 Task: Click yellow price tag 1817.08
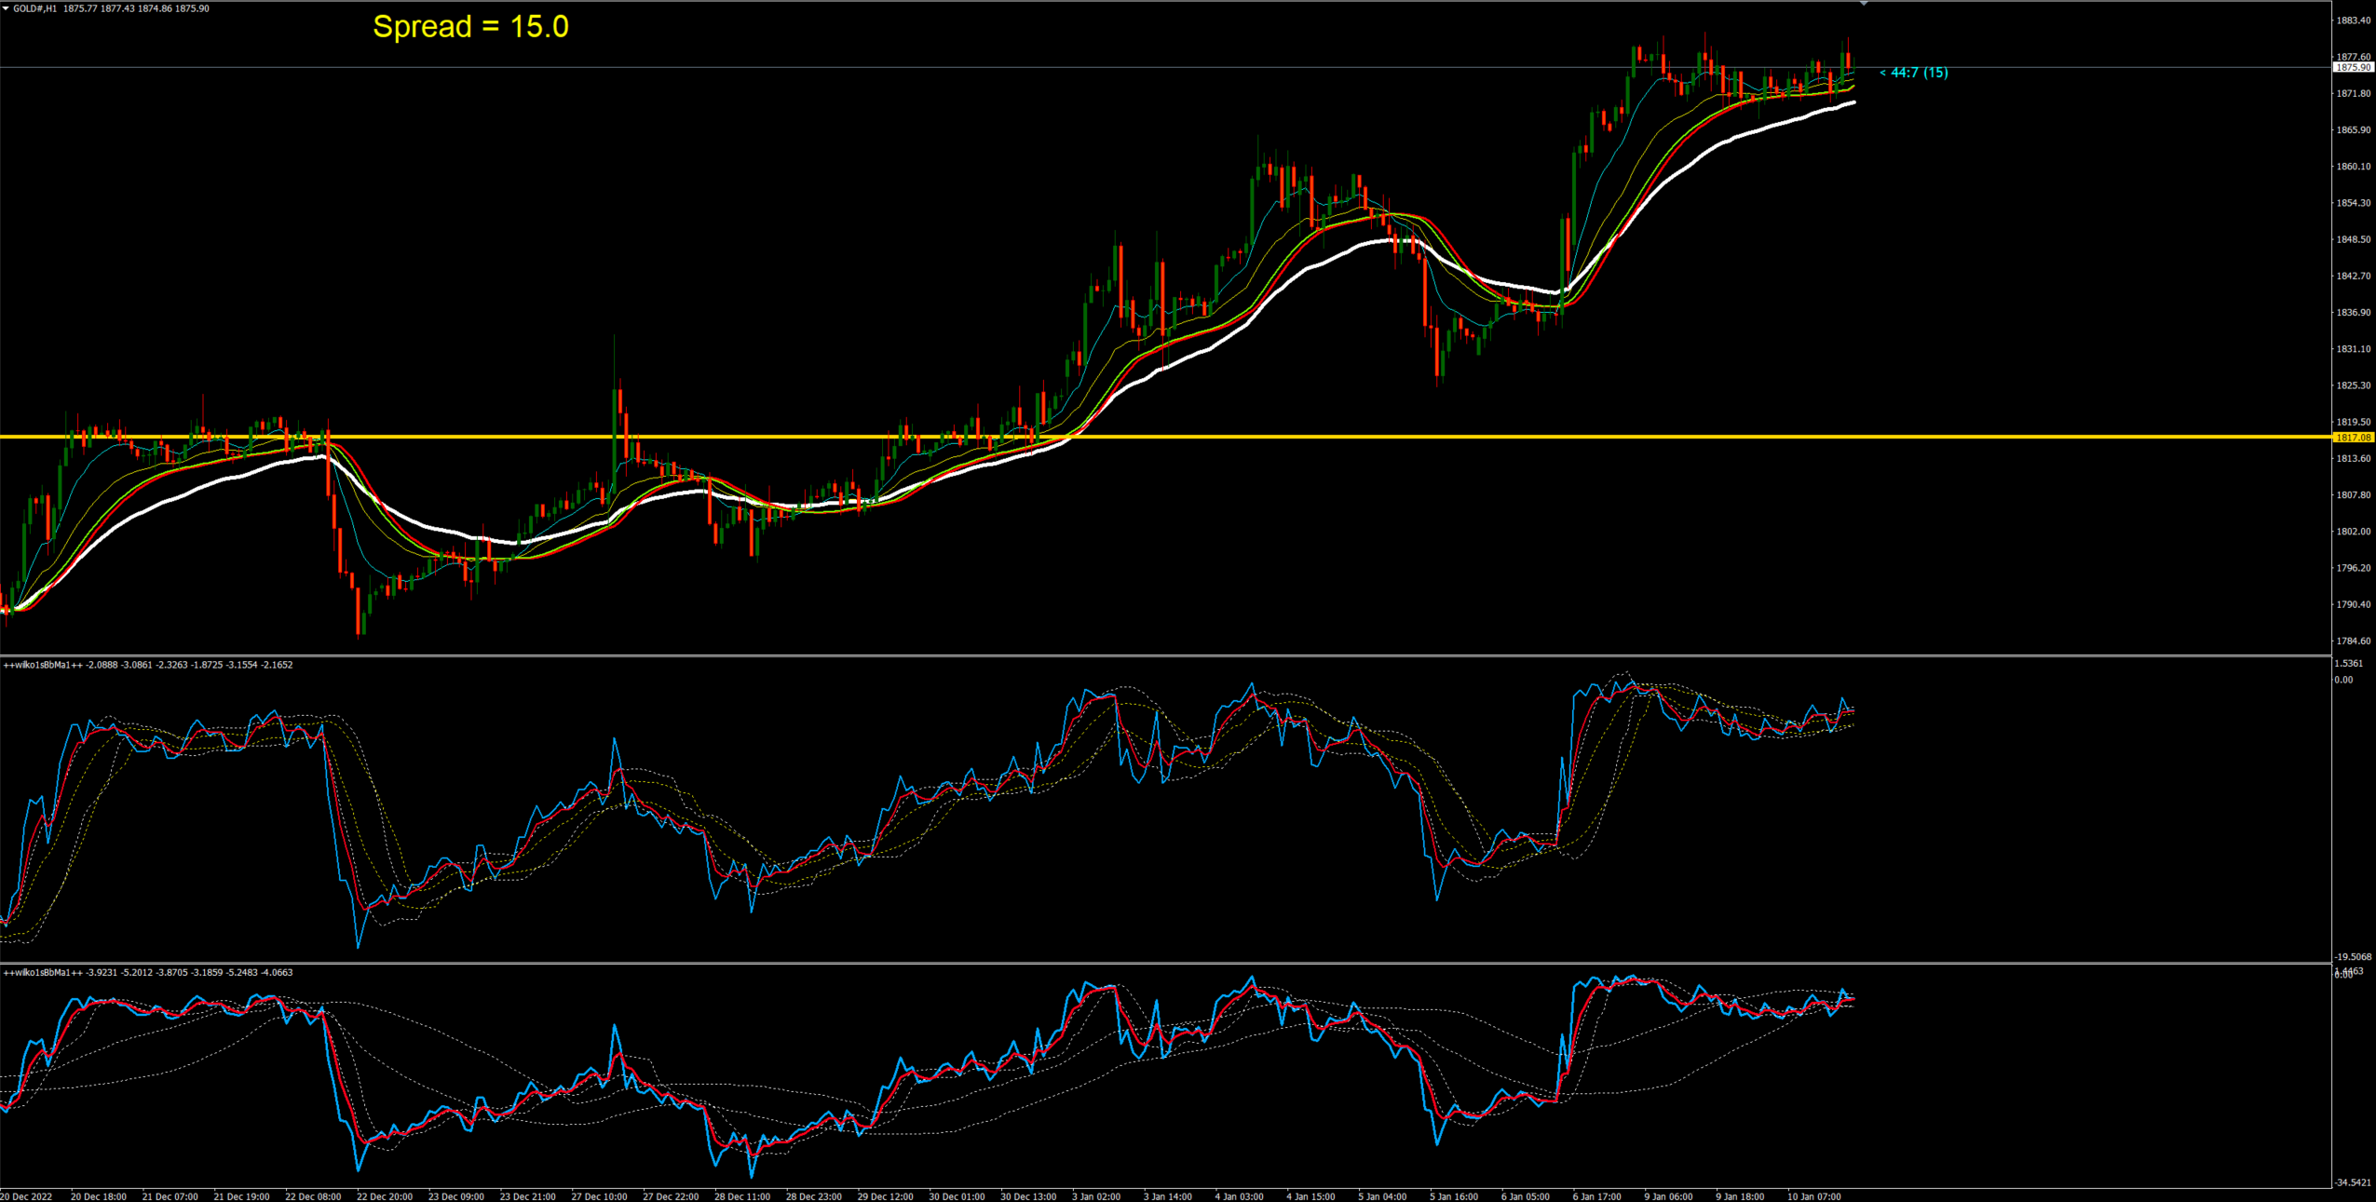(x=2353, y=438)
